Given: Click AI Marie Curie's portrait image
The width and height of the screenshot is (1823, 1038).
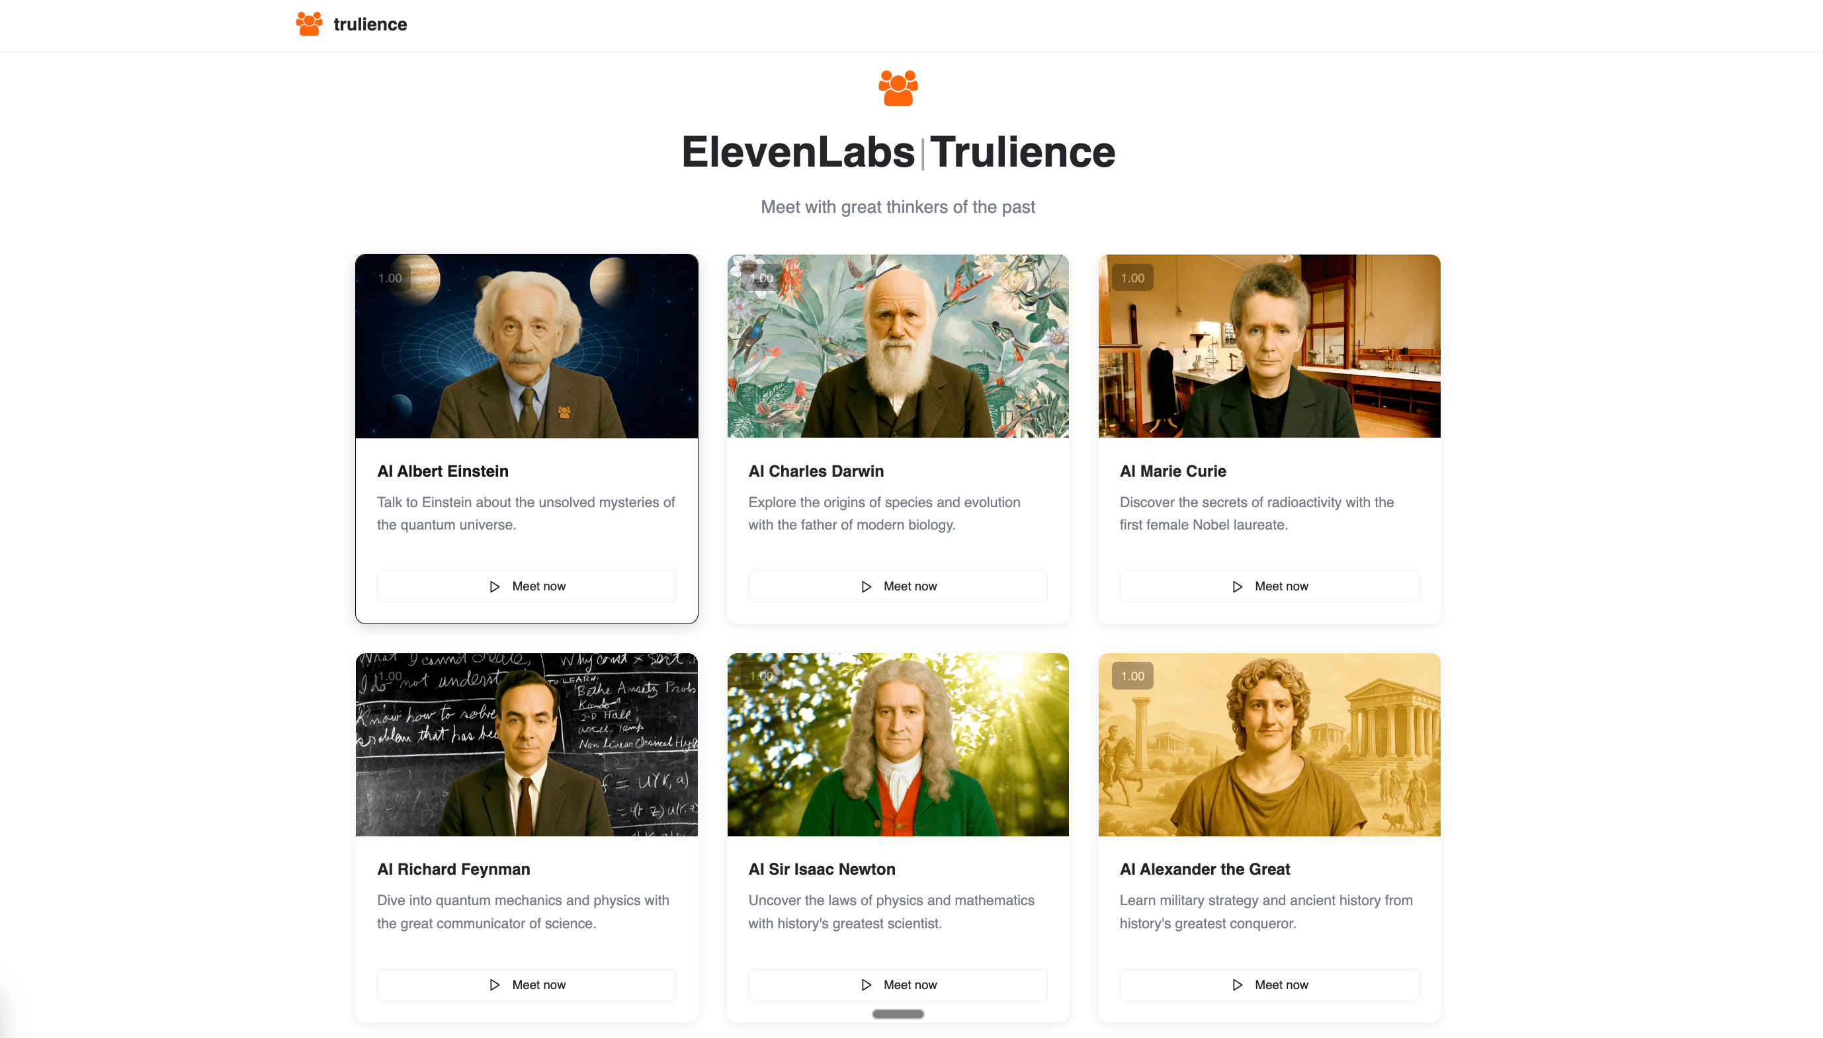Looking at the screenshot, I should [1269, 346].
